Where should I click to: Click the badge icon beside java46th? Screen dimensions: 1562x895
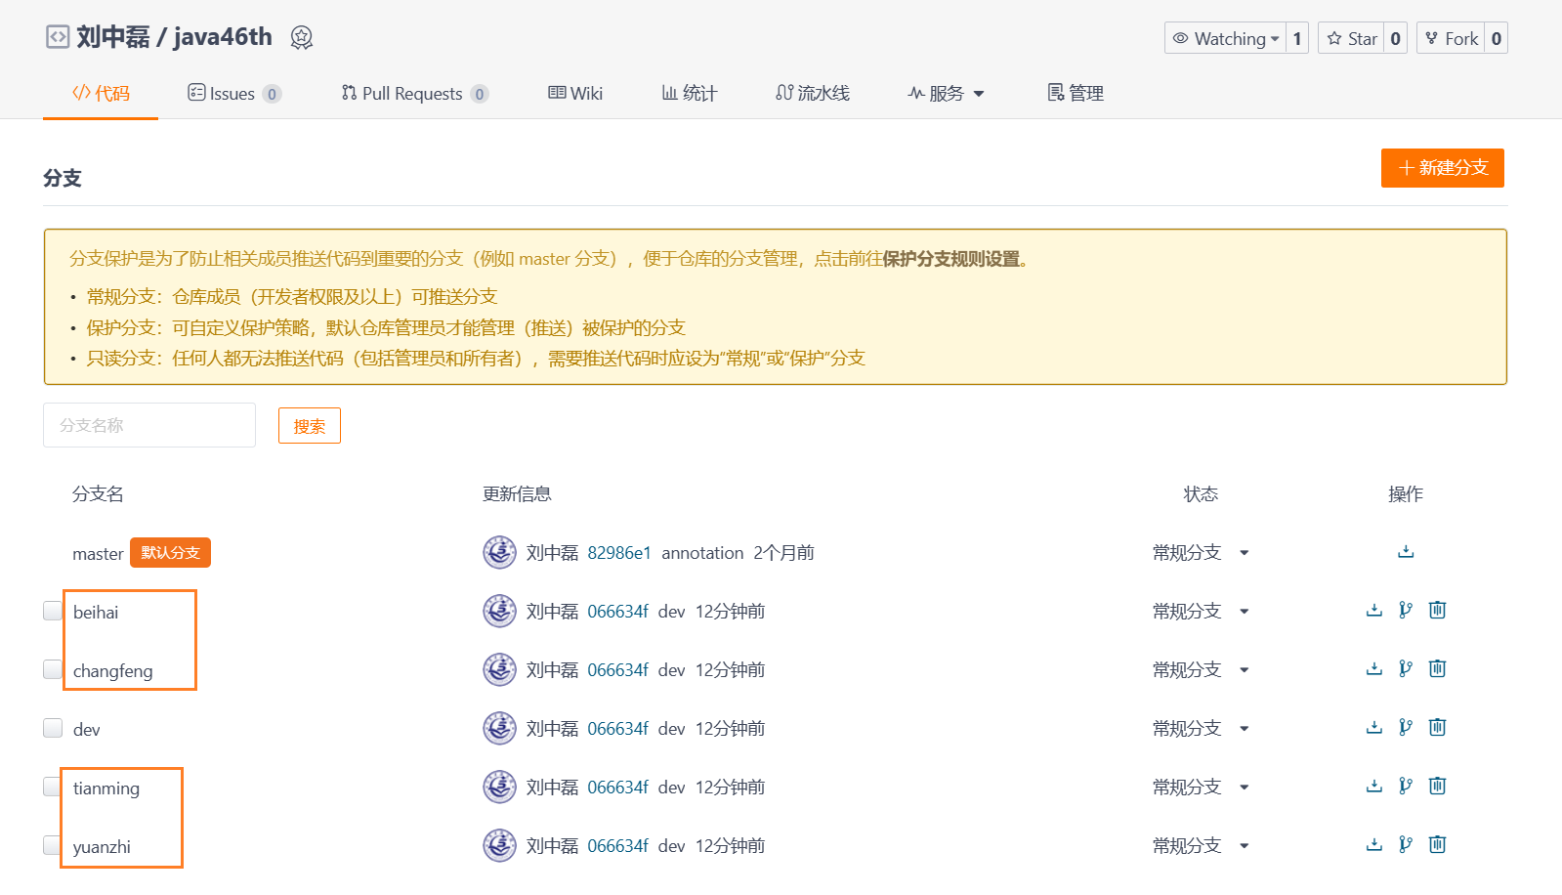pos(302,38)
